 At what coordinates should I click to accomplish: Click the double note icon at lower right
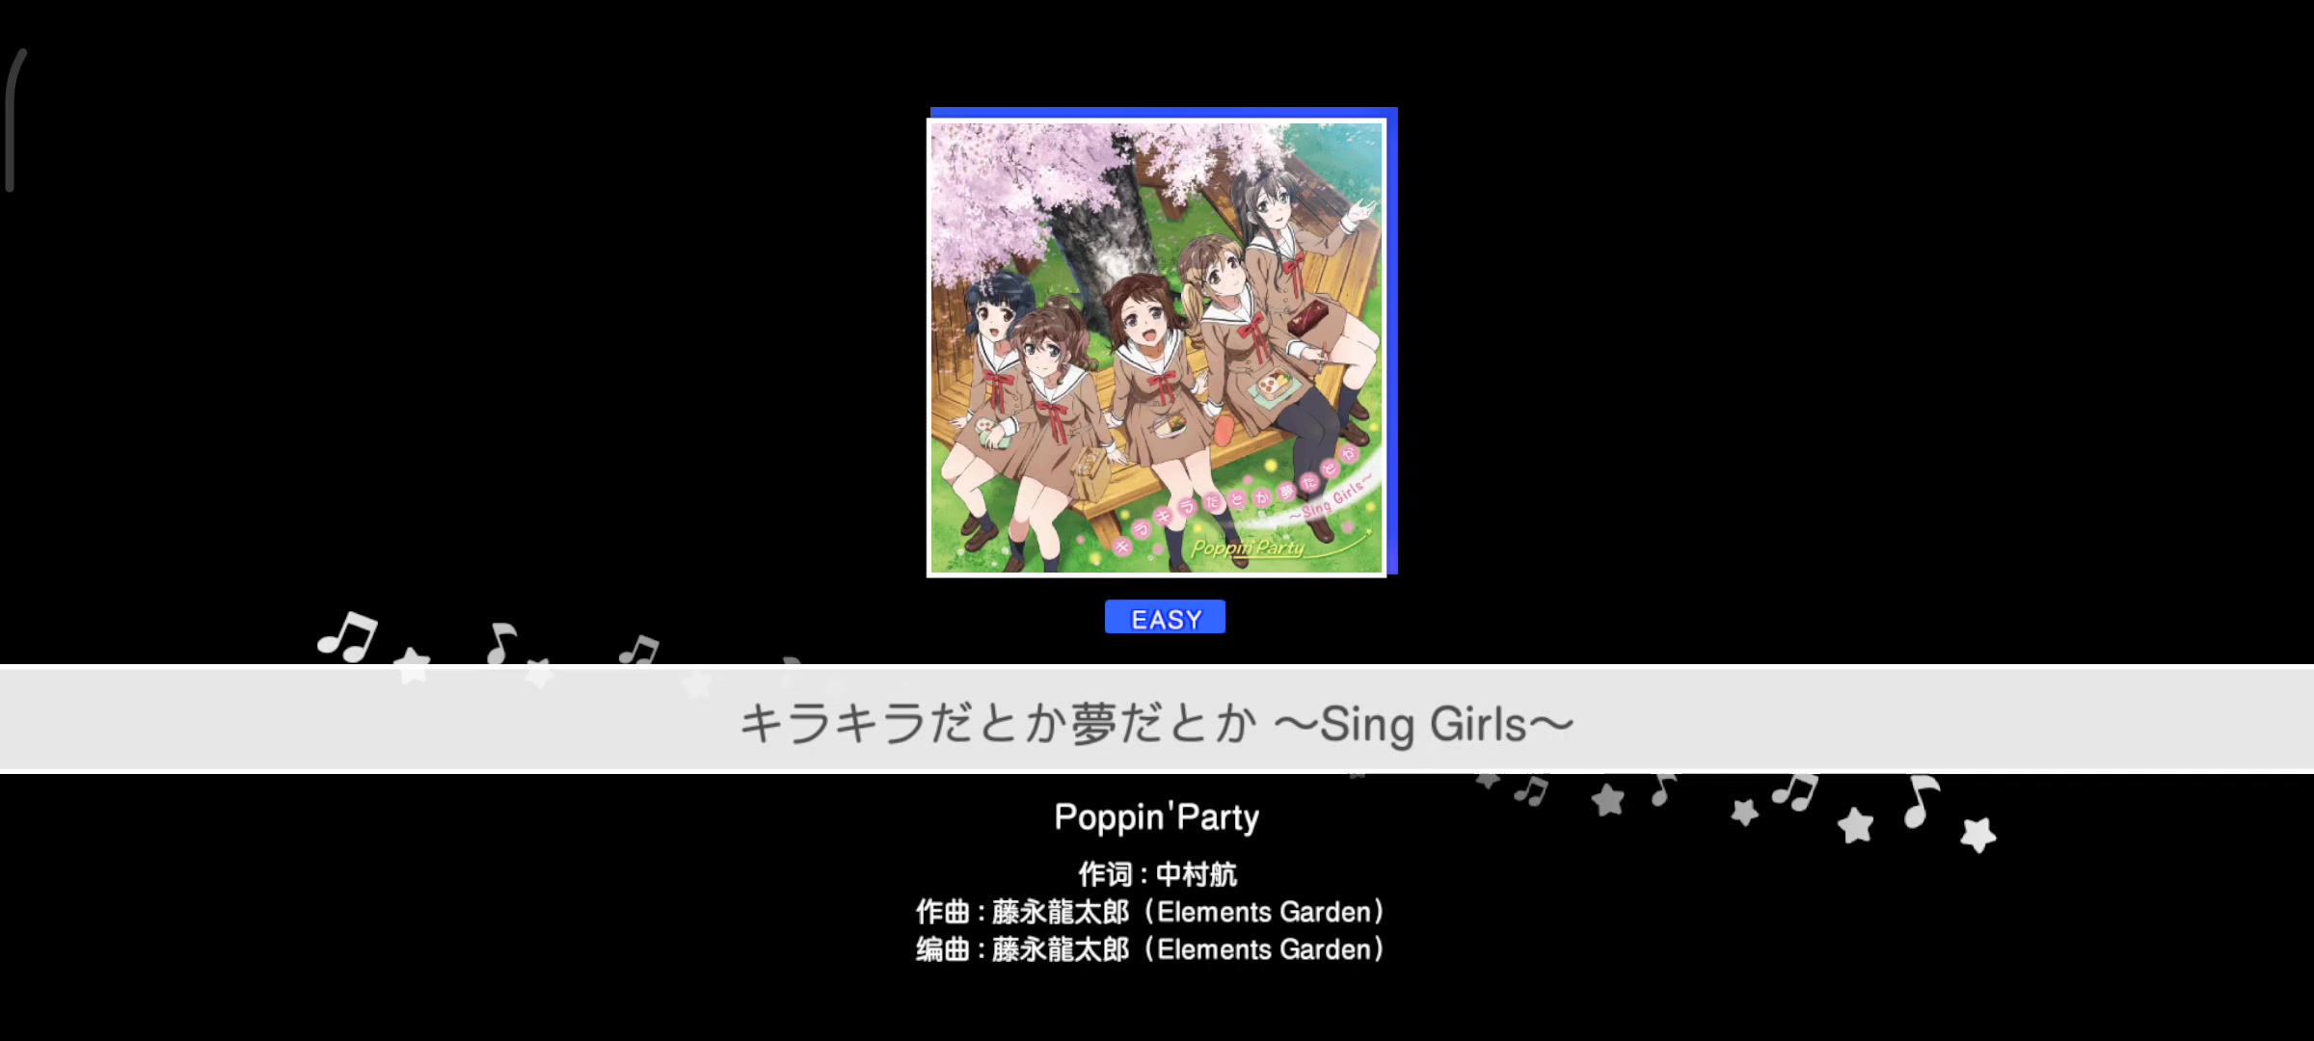1795,792
